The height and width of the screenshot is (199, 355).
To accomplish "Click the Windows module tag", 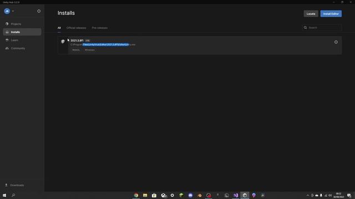I will 90,50.
